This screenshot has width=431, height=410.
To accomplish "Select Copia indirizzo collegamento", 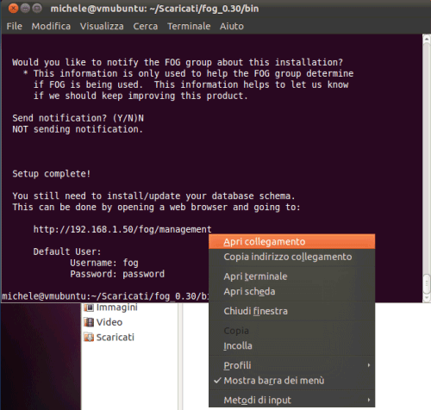I will click(291, 257).
